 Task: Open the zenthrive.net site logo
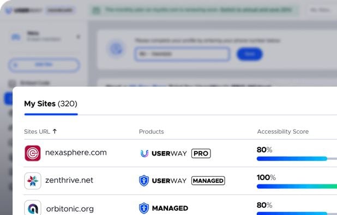tap(33, 181)
